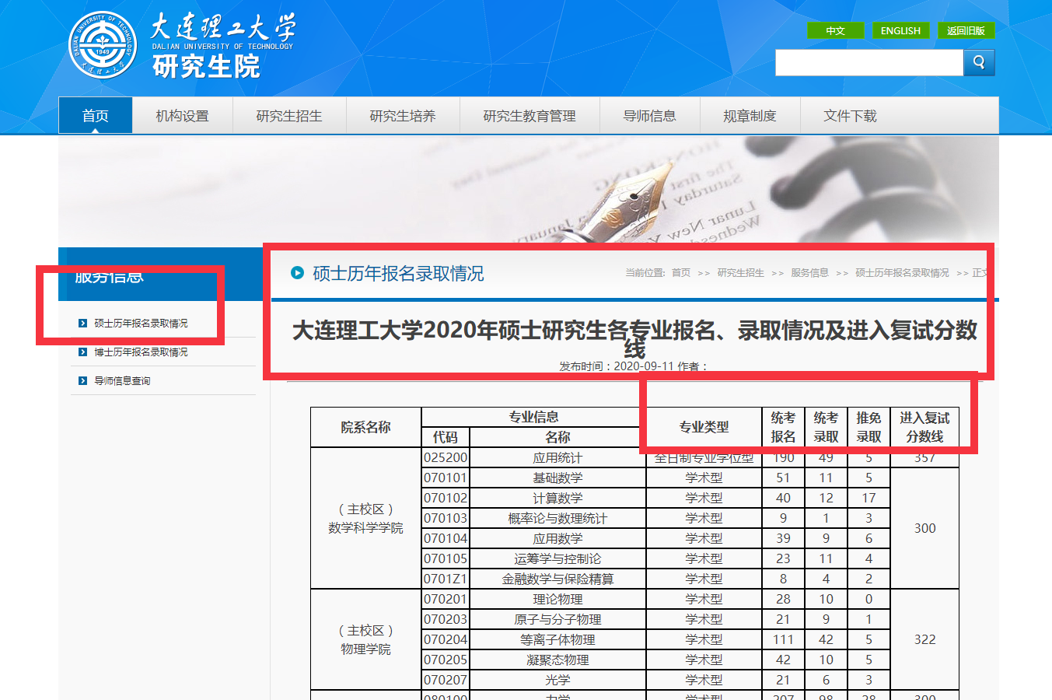Click arrow icon beside 硕士历年报名录取情况 sidebar link
Image resolution: width=1052 pixels, height=700 pixels.
[82, 324]
